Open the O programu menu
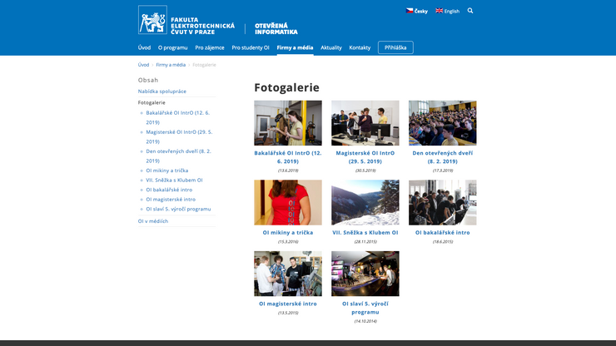The height and width of the screenshot is (346, 616). pos(173,47)
